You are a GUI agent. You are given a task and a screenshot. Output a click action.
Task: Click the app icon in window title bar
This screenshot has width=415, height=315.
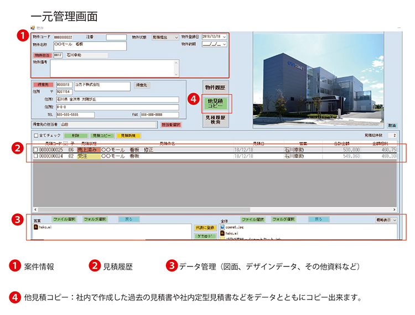(x=33, y=28)
